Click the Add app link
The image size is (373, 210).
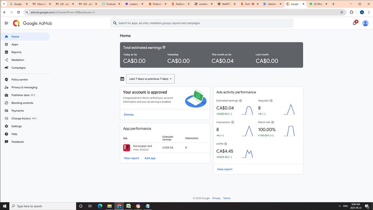[150, 158]
